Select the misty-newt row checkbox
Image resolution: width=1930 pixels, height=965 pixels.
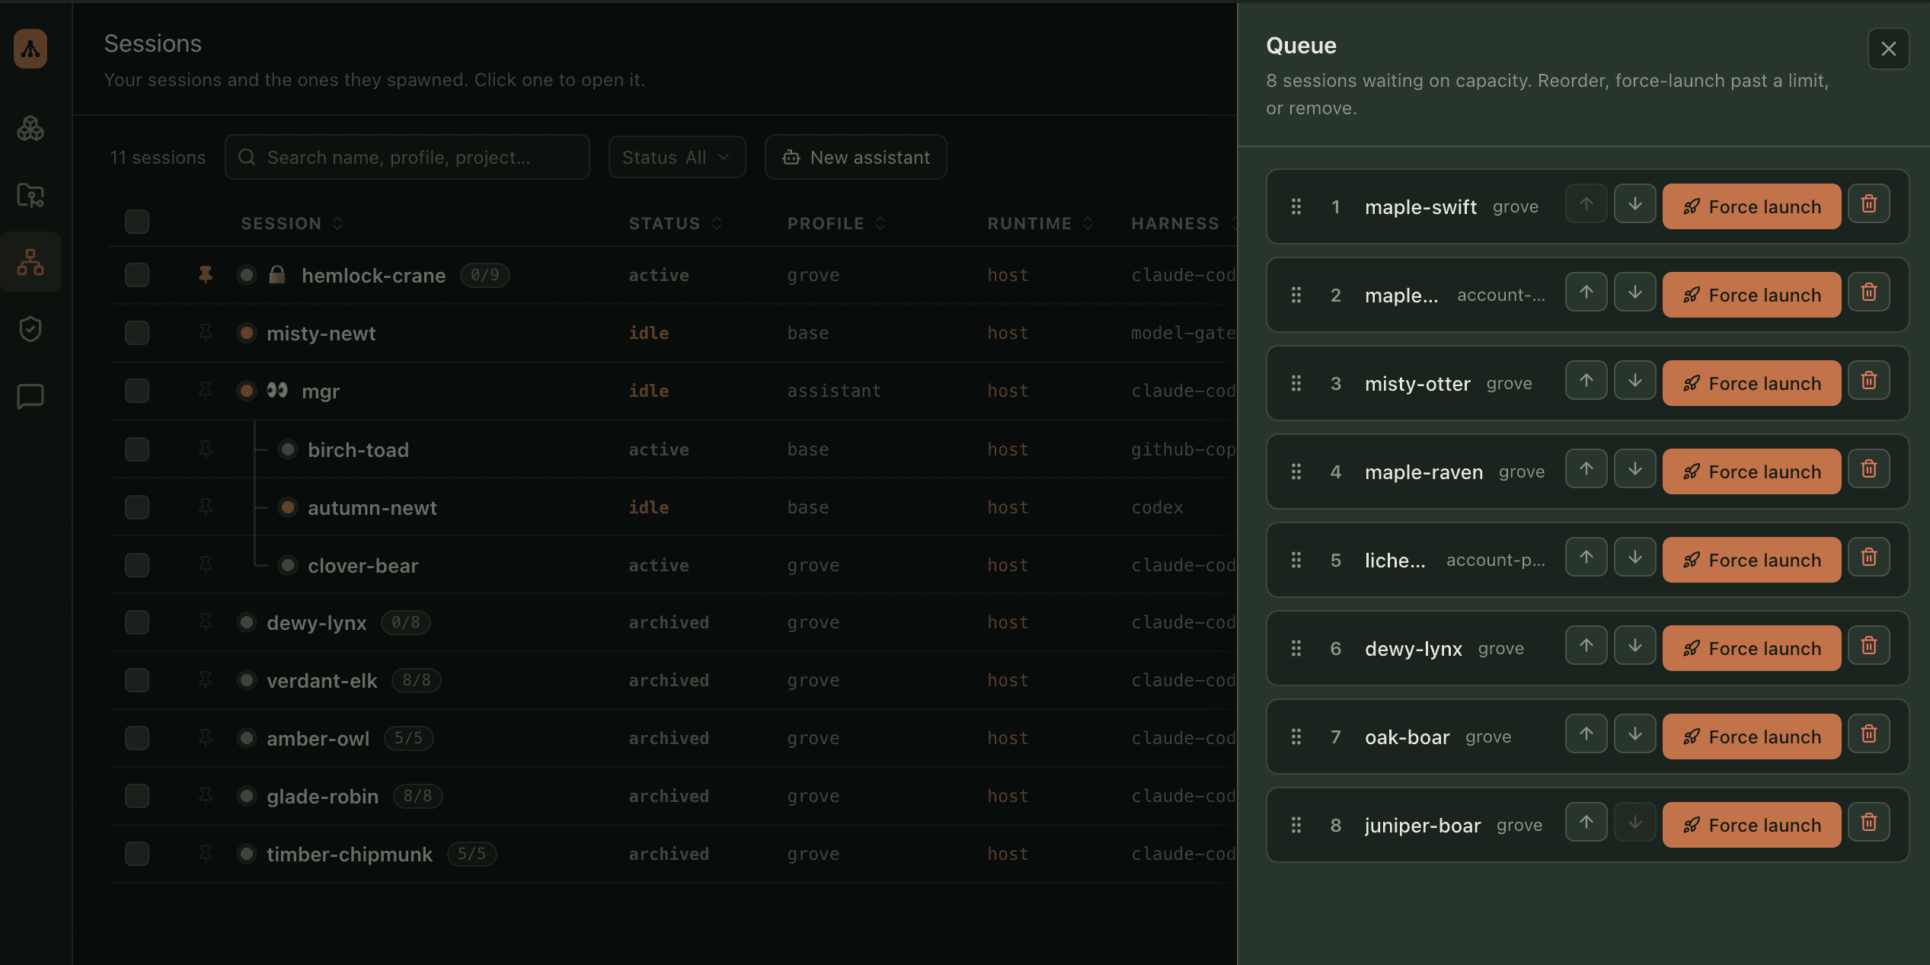(137, 333)
